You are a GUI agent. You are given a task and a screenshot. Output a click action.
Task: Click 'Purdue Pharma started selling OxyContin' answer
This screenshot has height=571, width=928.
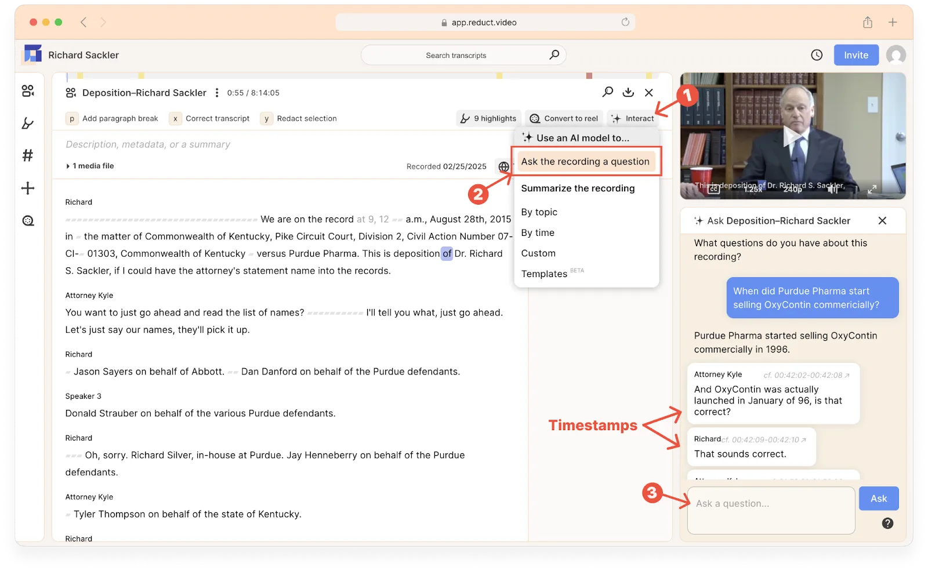[786, 343]
